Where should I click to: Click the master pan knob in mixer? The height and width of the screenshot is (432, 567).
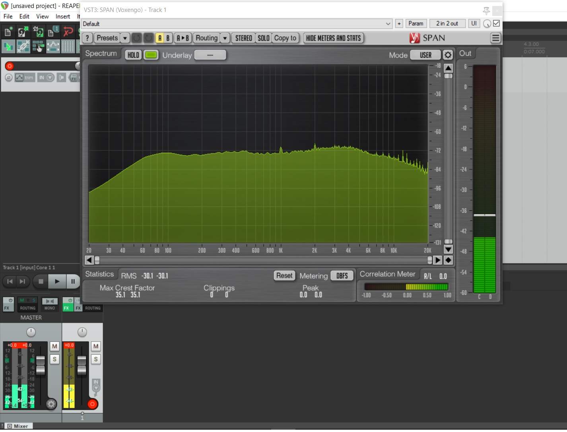coord(31,332)
